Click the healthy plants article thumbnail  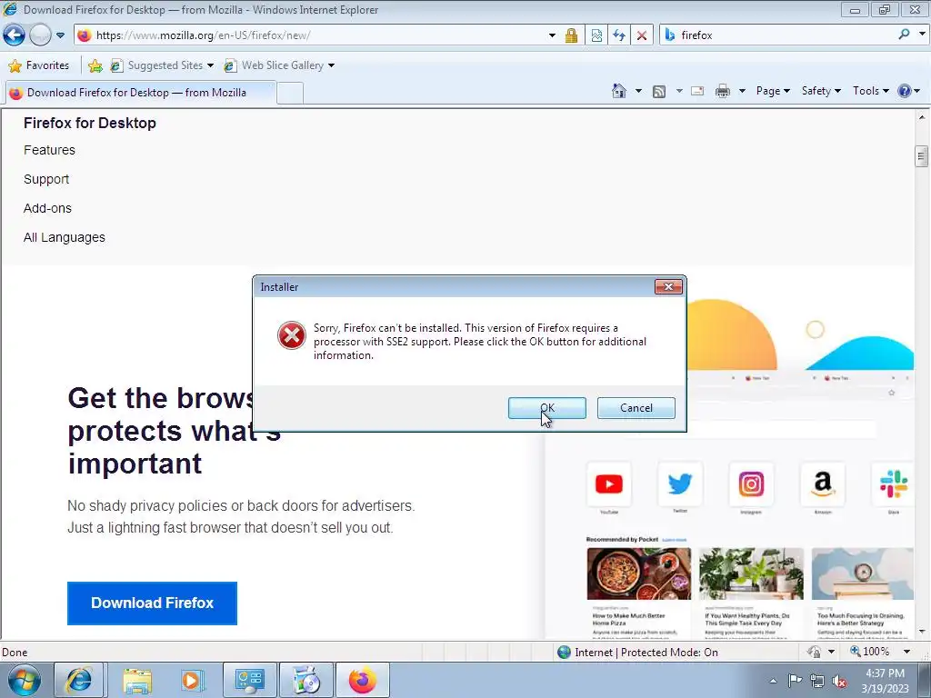tap(751, 573)
